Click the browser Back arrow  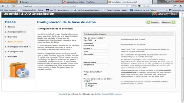coord(3,6)
